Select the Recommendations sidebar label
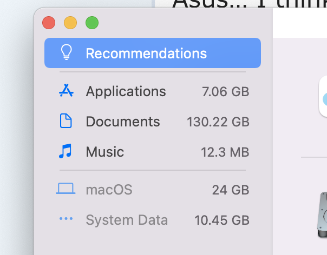The image size is (327, 255). [x=146, y=53]
